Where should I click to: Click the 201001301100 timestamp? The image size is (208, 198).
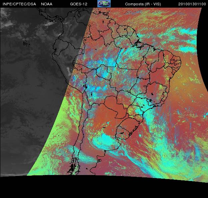192,4
